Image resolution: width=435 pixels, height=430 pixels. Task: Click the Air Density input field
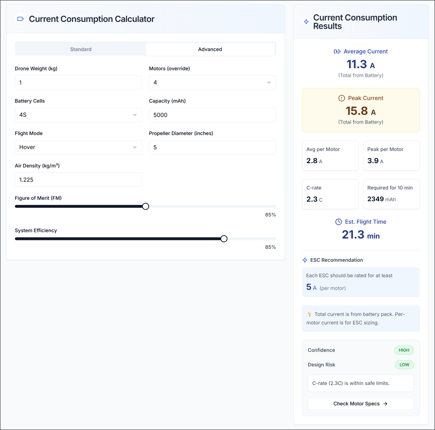coord(78,180)
